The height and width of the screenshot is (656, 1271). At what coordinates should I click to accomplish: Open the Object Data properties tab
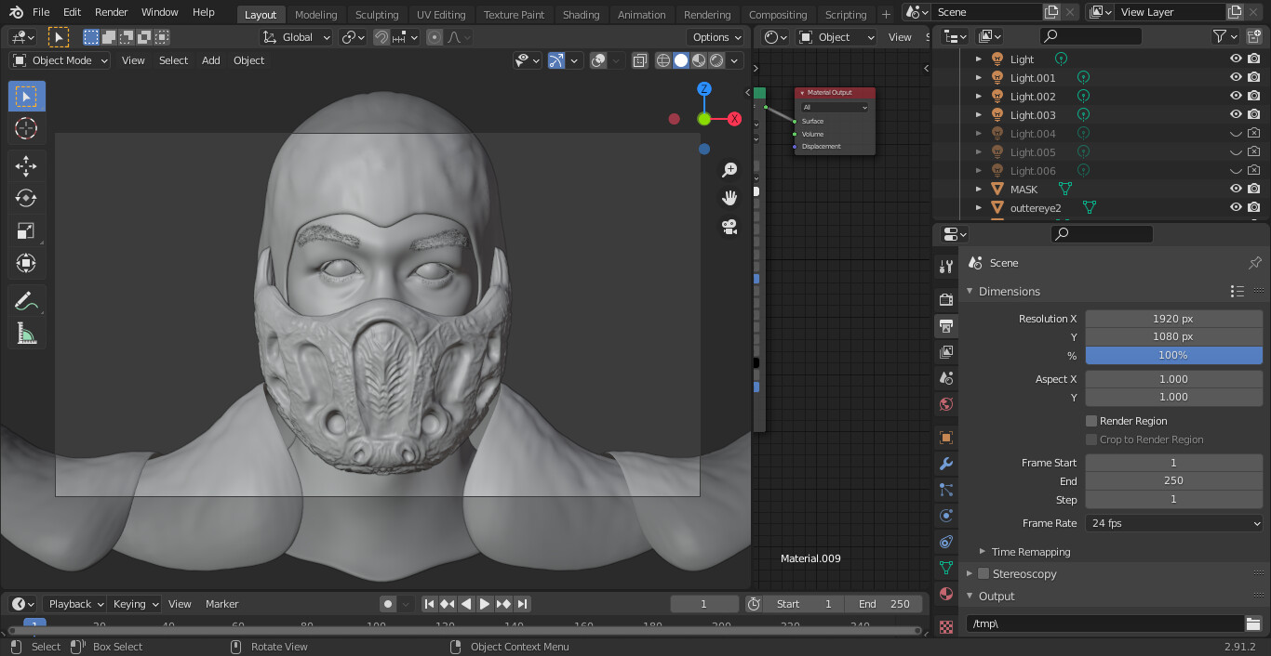click(946, 567)
